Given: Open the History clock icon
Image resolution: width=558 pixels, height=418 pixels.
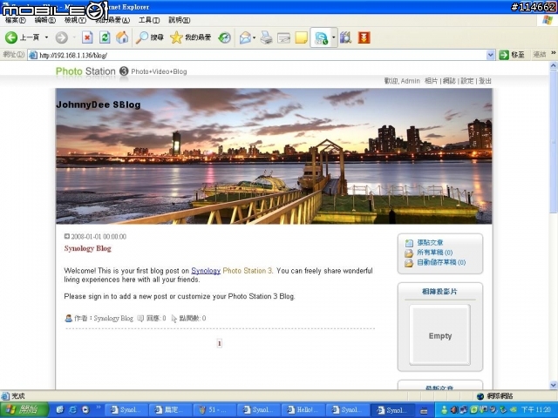Looking at the screenshot, I should click(x=225, y=37).
